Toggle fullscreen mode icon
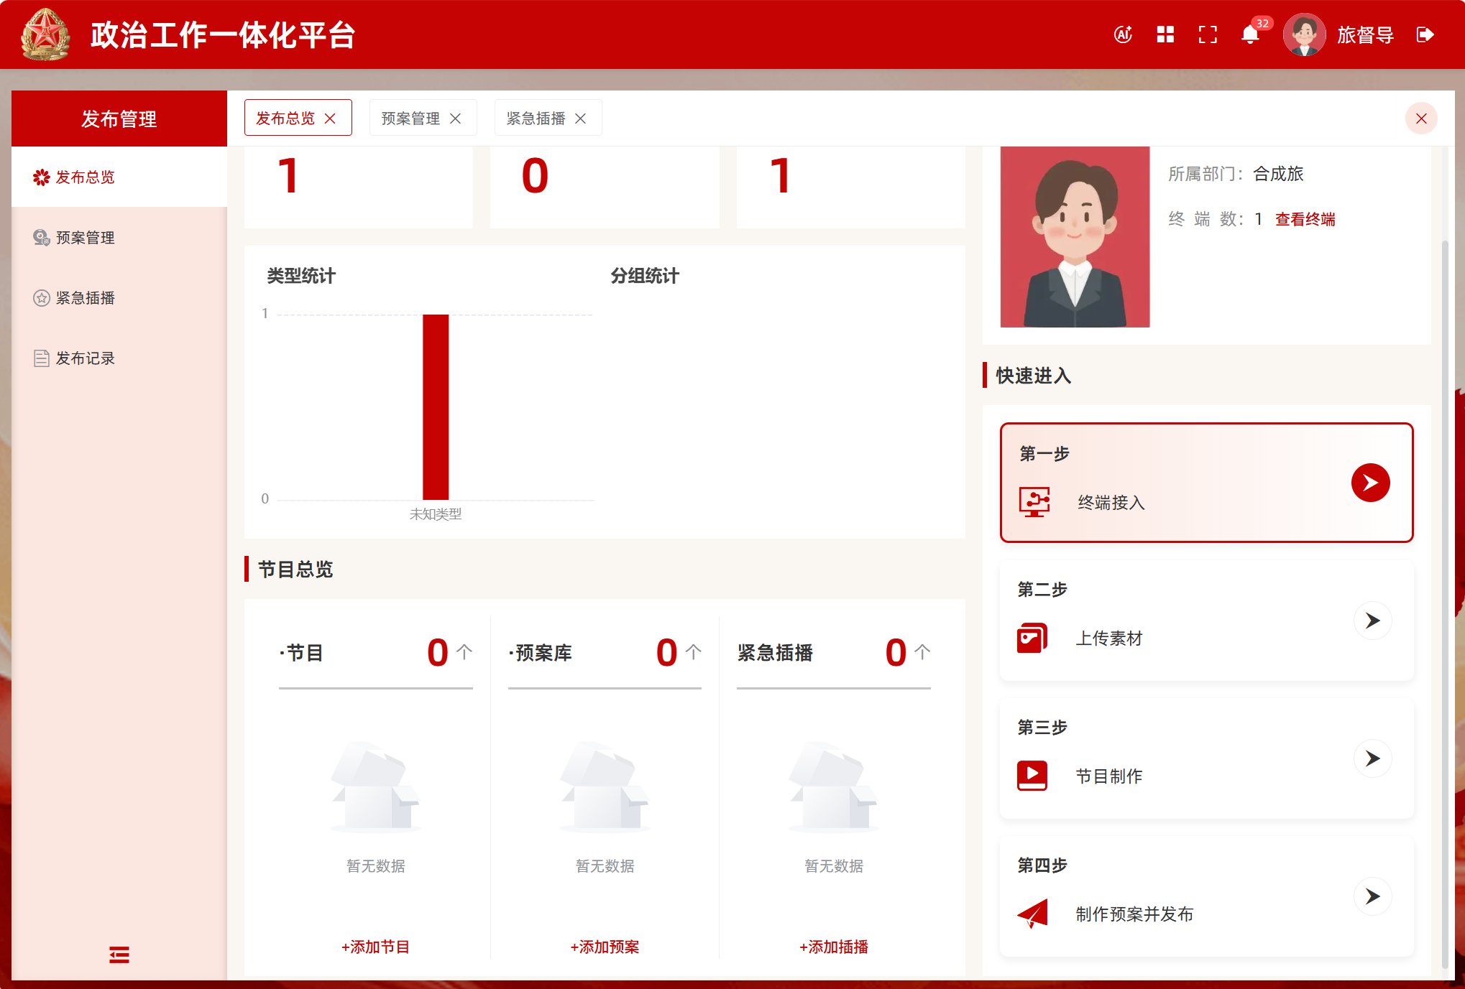The image size is (1465, 989). (x=1208, y=34)
